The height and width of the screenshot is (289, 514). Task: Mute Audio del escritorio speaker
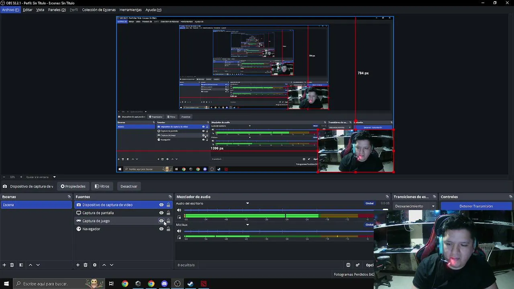[x=179, y=210]
